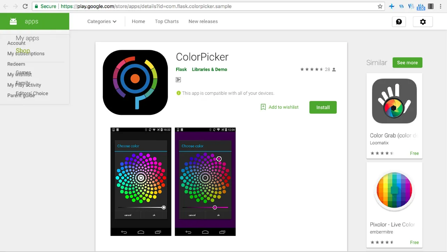Screen dimensions: 447x252
Task: Open the Color Grab app title link
Action: pos(394,135)
